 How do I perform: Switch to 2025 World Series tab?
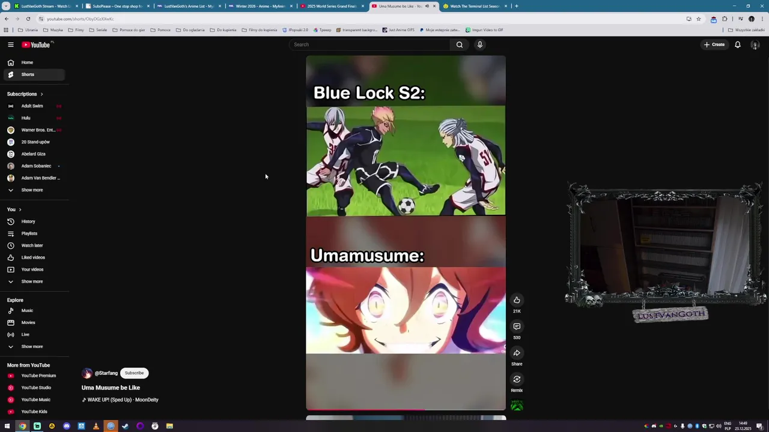click(331, 6)
